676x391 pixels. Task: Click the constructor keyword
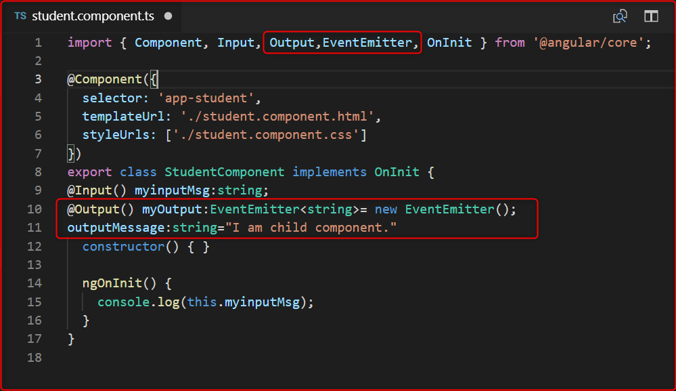122,246
